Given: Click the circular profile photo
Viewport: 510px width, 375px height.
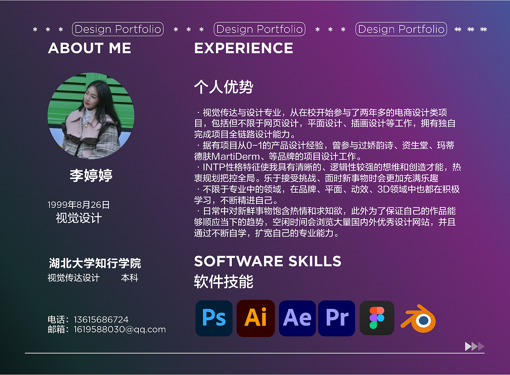Looking at the screenshot, I should coord(91,116).
